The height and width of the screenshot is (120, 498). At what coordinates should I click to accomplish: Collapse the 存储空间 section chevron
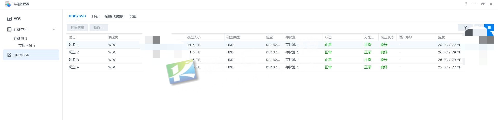(54, 29)
